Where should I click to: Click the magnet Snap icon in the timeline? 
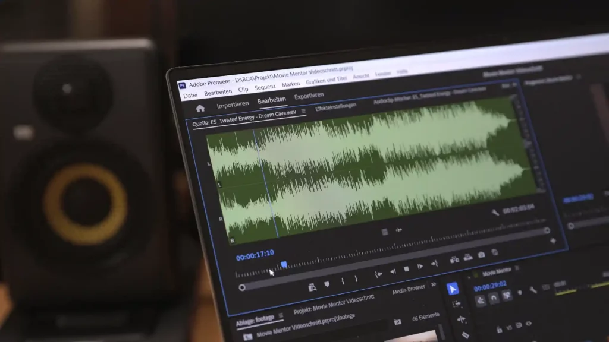(x=494, y=298)
